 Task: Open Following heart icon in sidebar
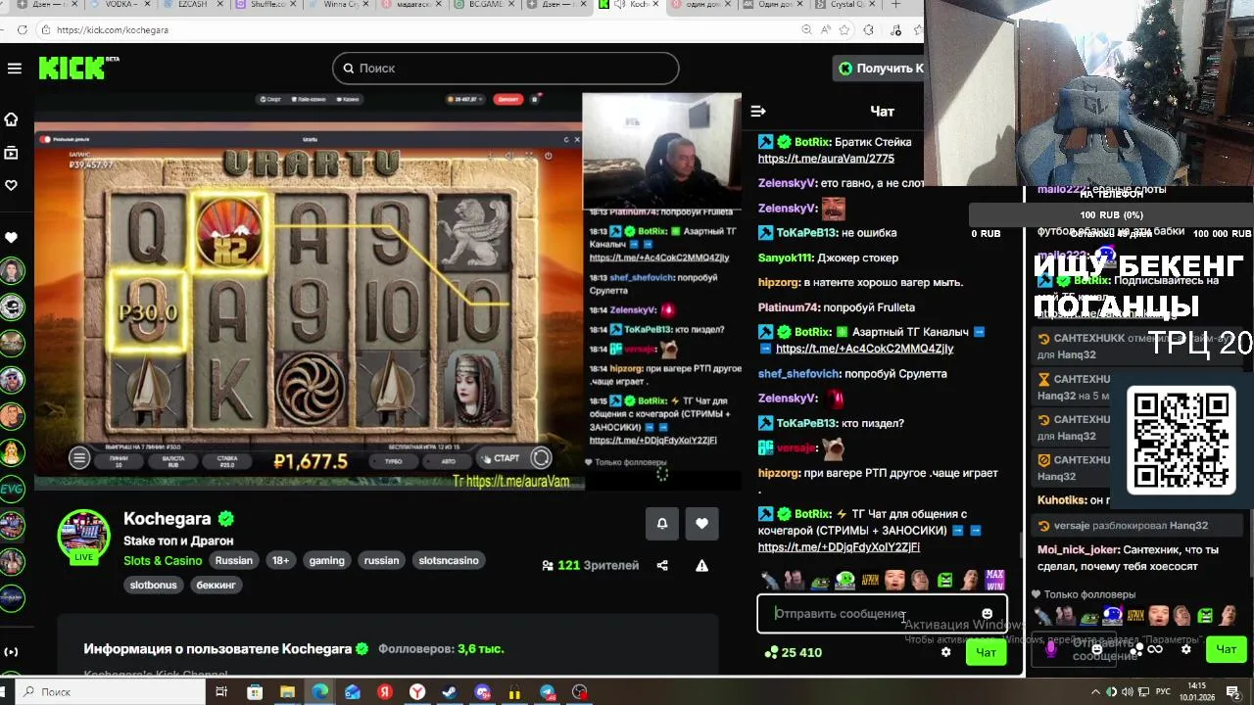pos(12,185)
